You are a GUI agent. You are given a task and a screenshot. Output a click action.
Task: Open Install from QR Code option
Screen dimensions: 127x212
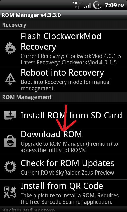[x=63, y=192]
